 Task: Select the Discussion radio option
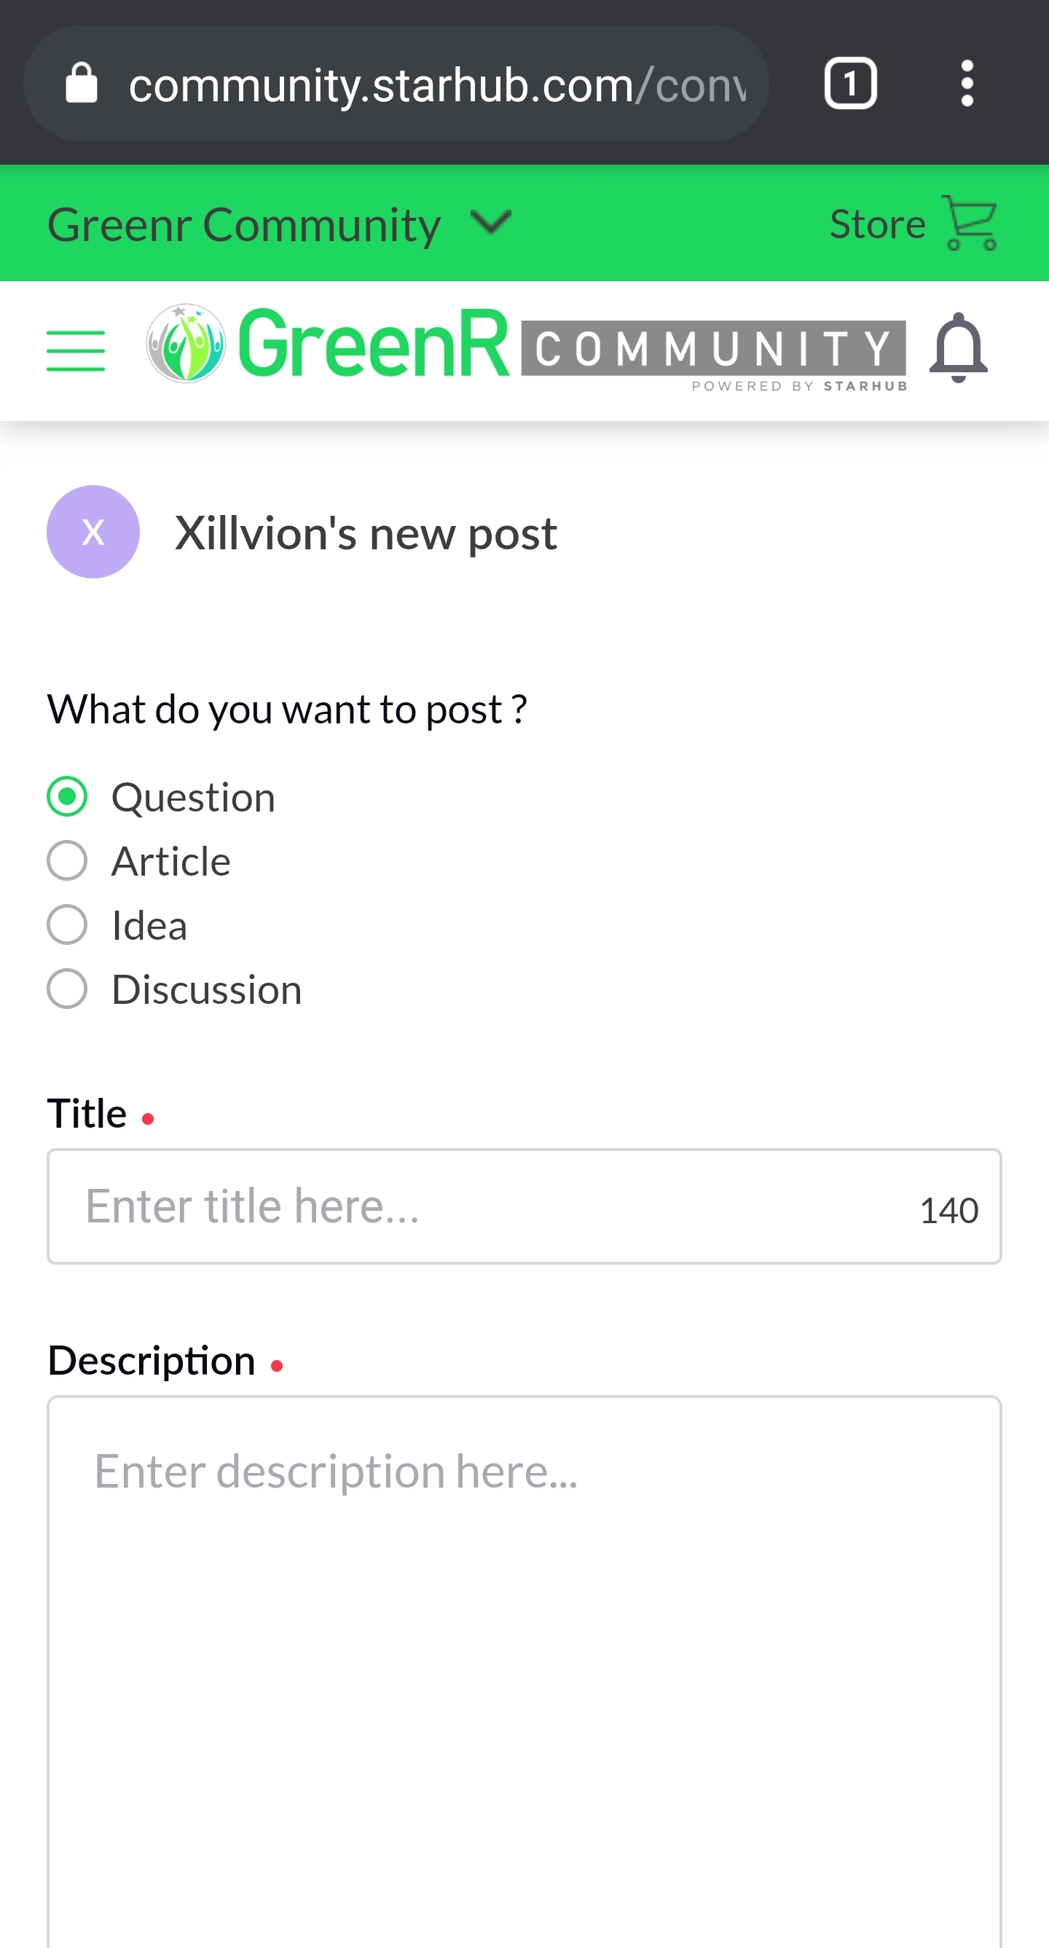pos(67,989)
